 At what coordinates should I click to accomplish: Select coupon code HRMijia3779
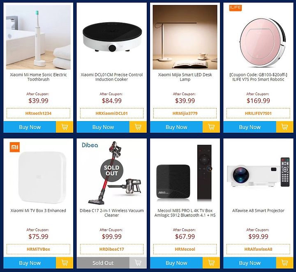pos(185,113)
